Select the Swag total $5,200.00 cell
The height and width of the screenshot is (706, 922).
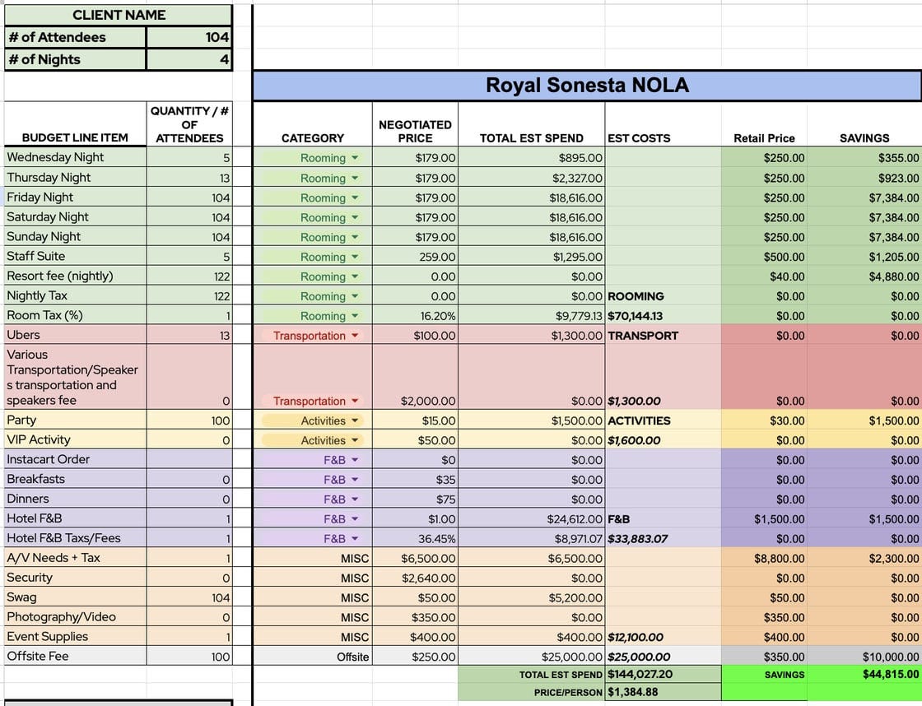(532, 598)
